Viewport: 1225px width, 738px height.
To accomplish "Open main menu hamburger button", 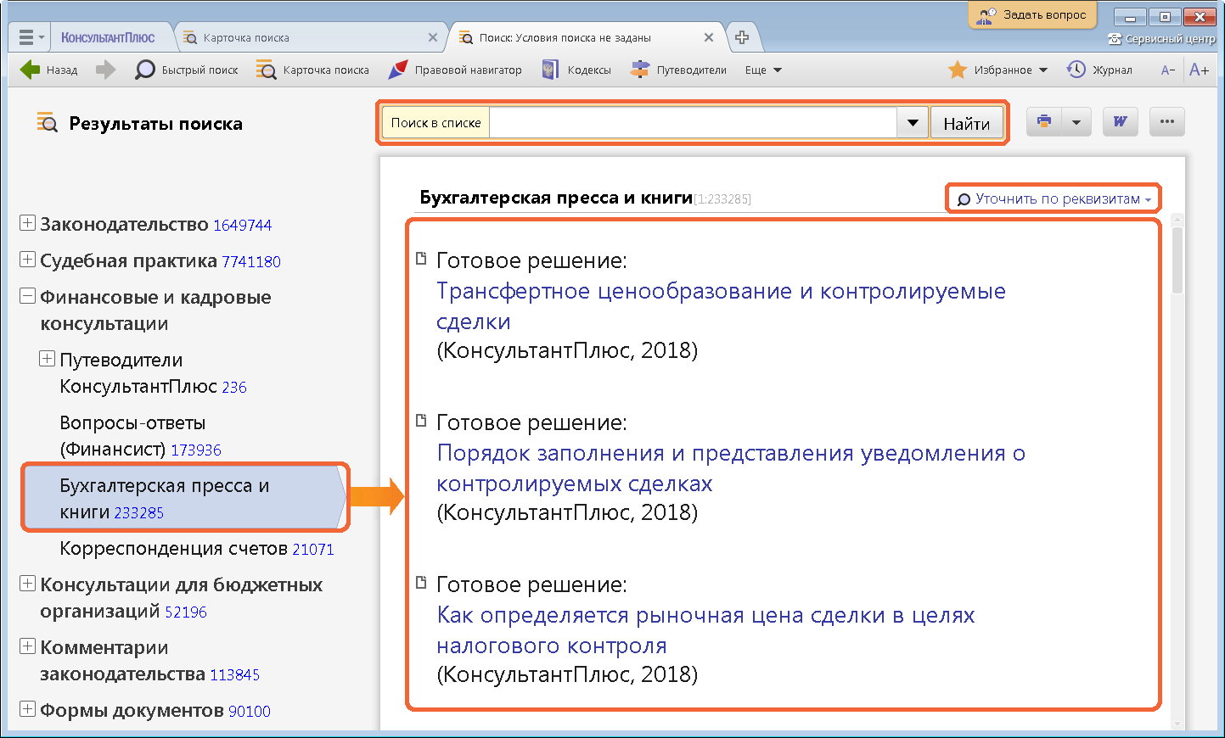I will tap(31, 37).
